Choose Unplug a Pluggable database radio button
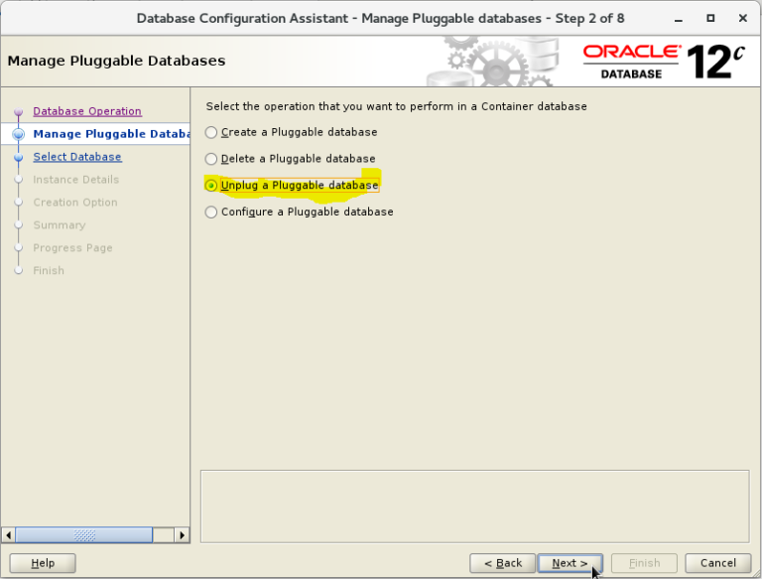The height and width of the screenshot is (579, 762). pyautogui.click(x=210, y=186)
